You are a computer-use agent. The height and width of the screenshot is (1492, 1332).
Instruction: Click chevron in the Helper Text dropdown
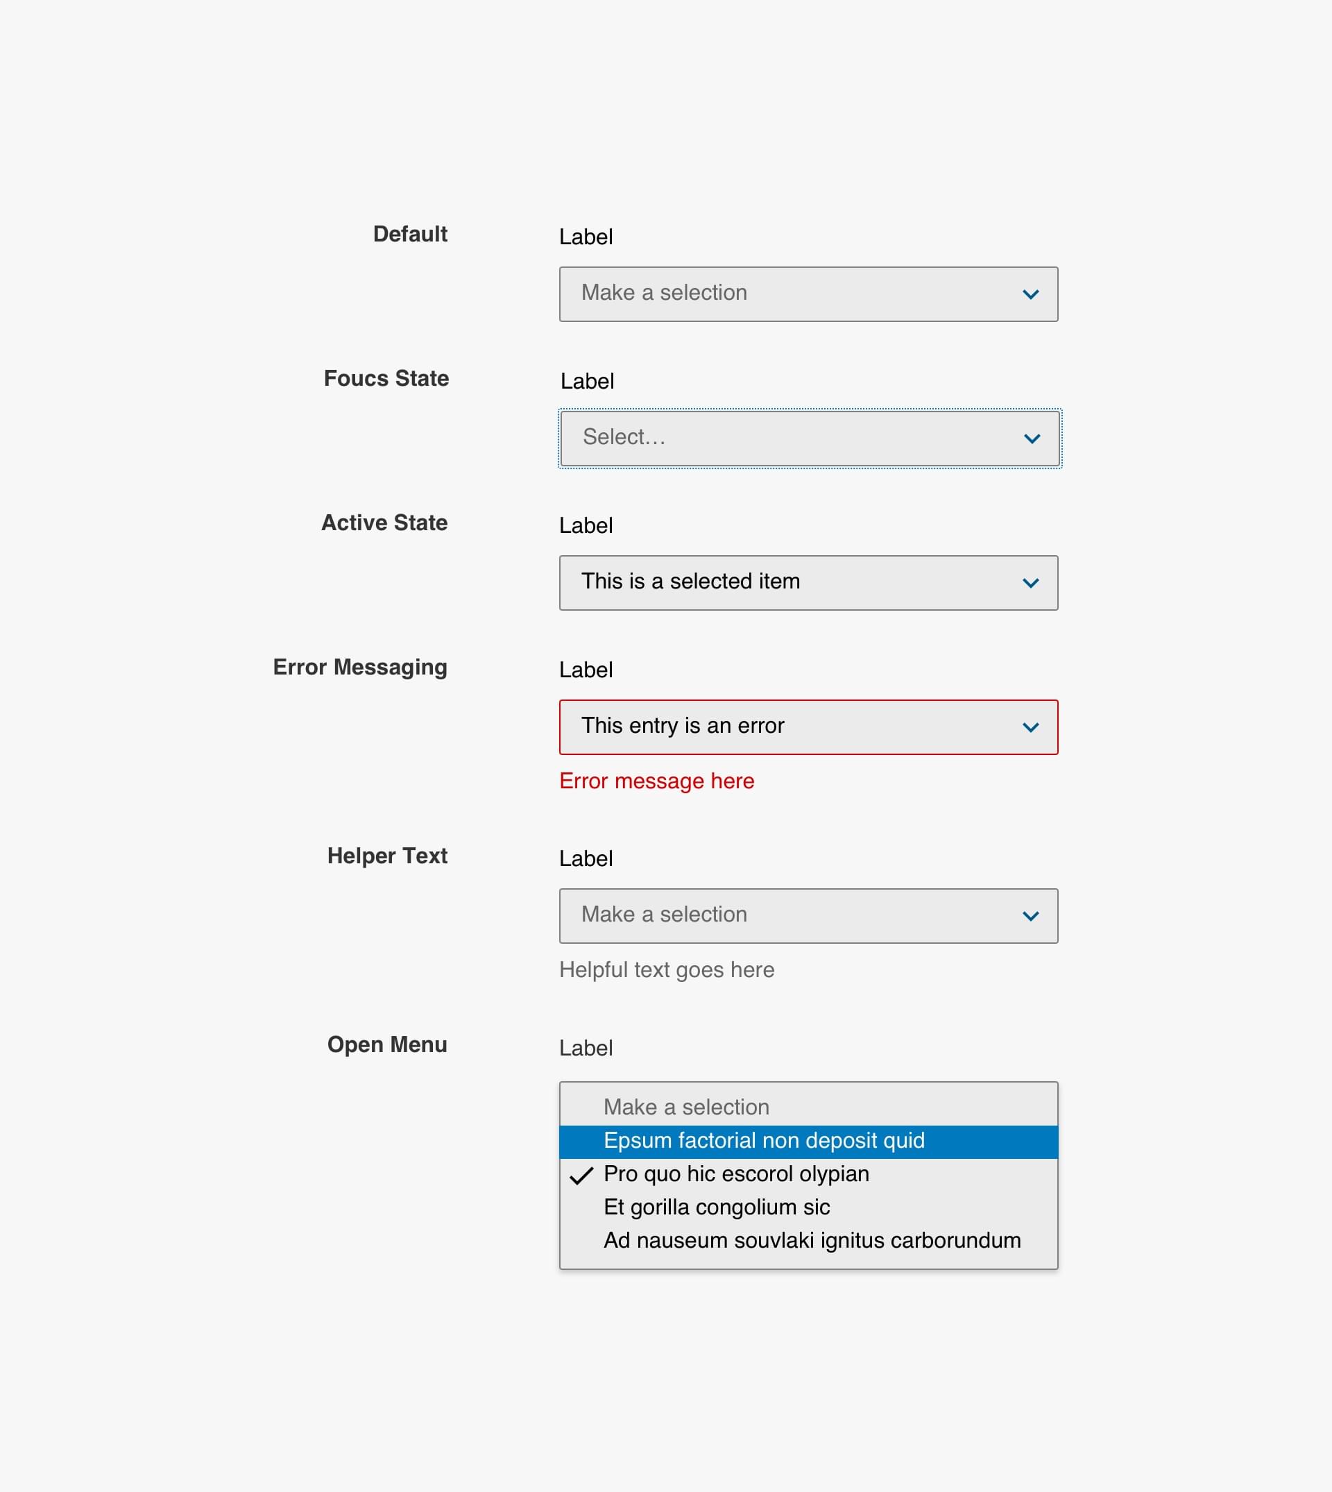(1030, 916)
